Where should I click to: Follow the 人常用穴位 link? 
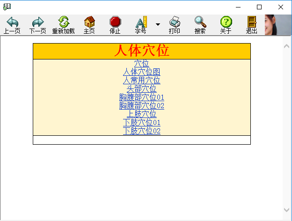coord(141,81)
